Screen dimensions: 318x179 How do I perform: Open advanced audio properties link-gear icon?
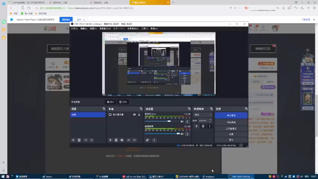pos(147,140)
